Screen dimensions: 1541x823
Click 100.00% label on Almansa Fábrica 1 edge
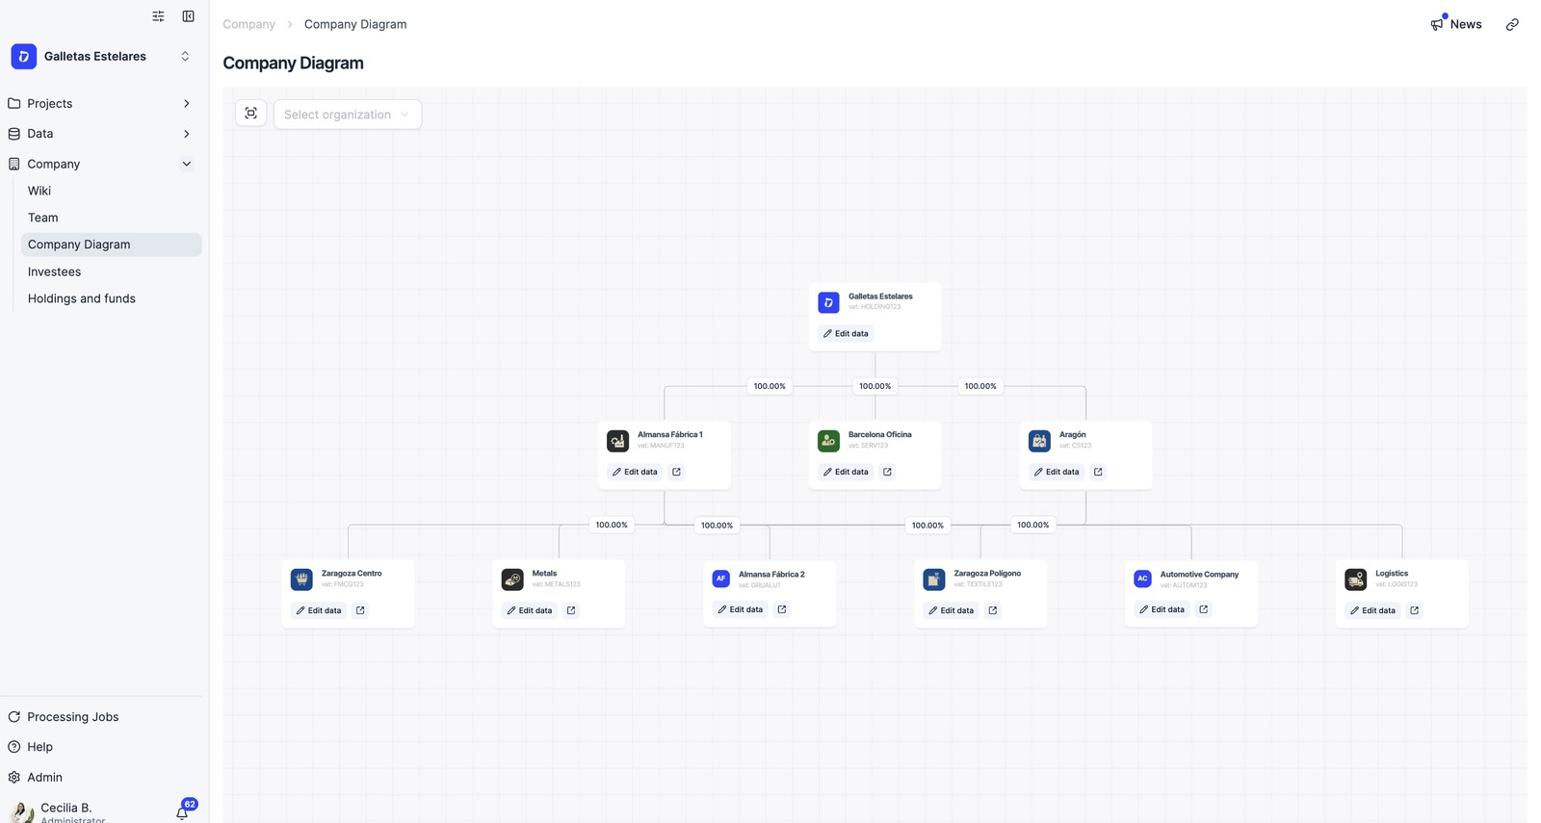coord(770,386)
